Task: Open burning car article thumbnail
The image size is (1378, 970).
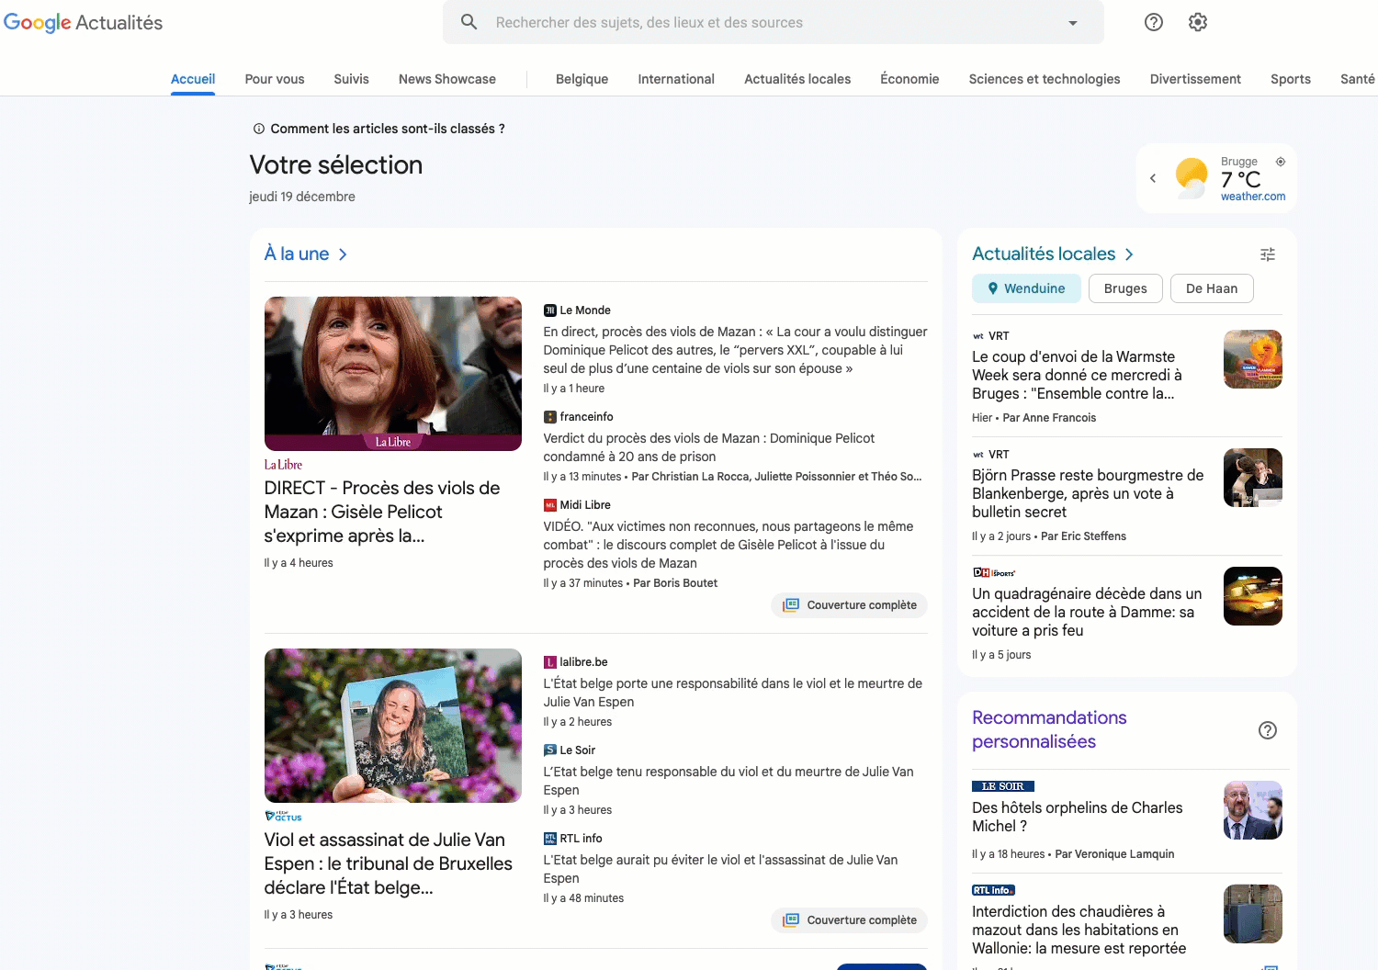Action: [1253, 596]
